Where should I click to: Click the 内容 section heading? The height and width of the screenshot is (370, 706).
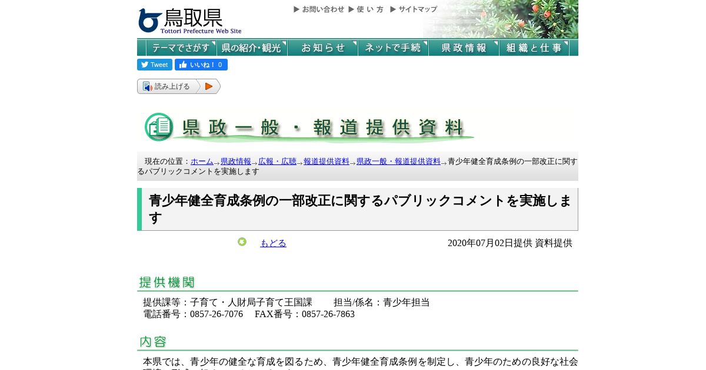(x=153, y=342)
